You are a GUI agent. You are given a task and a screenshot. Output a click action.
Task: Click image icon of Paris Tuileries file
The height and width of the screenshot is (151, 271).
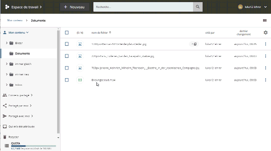point(80,56)
